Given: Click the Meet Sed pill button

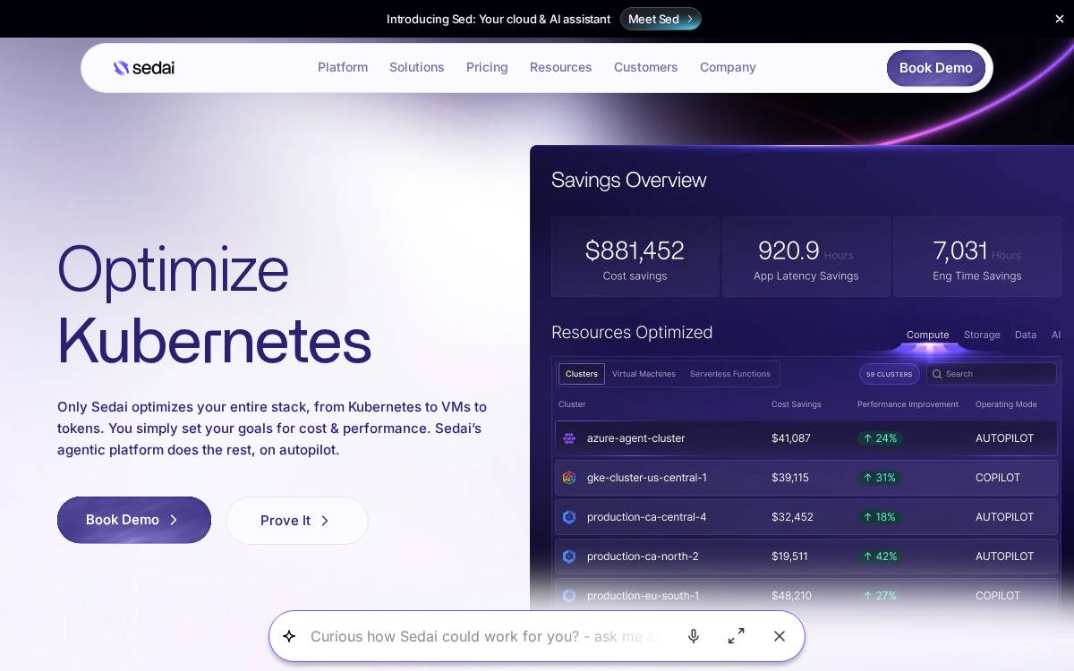Looking at the screenshot, I should click(661, 19).
